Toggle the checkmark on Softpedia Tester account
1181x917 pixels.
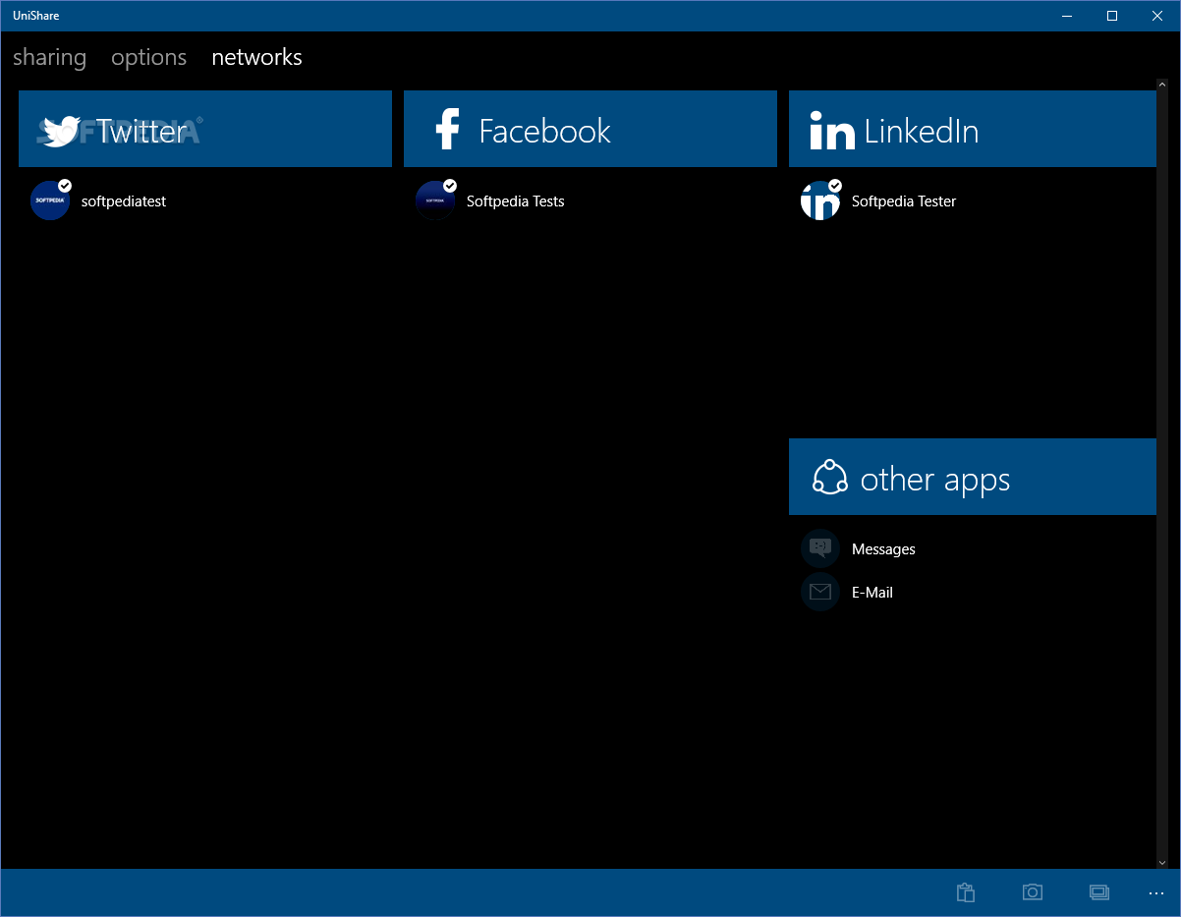coord(835,185)
